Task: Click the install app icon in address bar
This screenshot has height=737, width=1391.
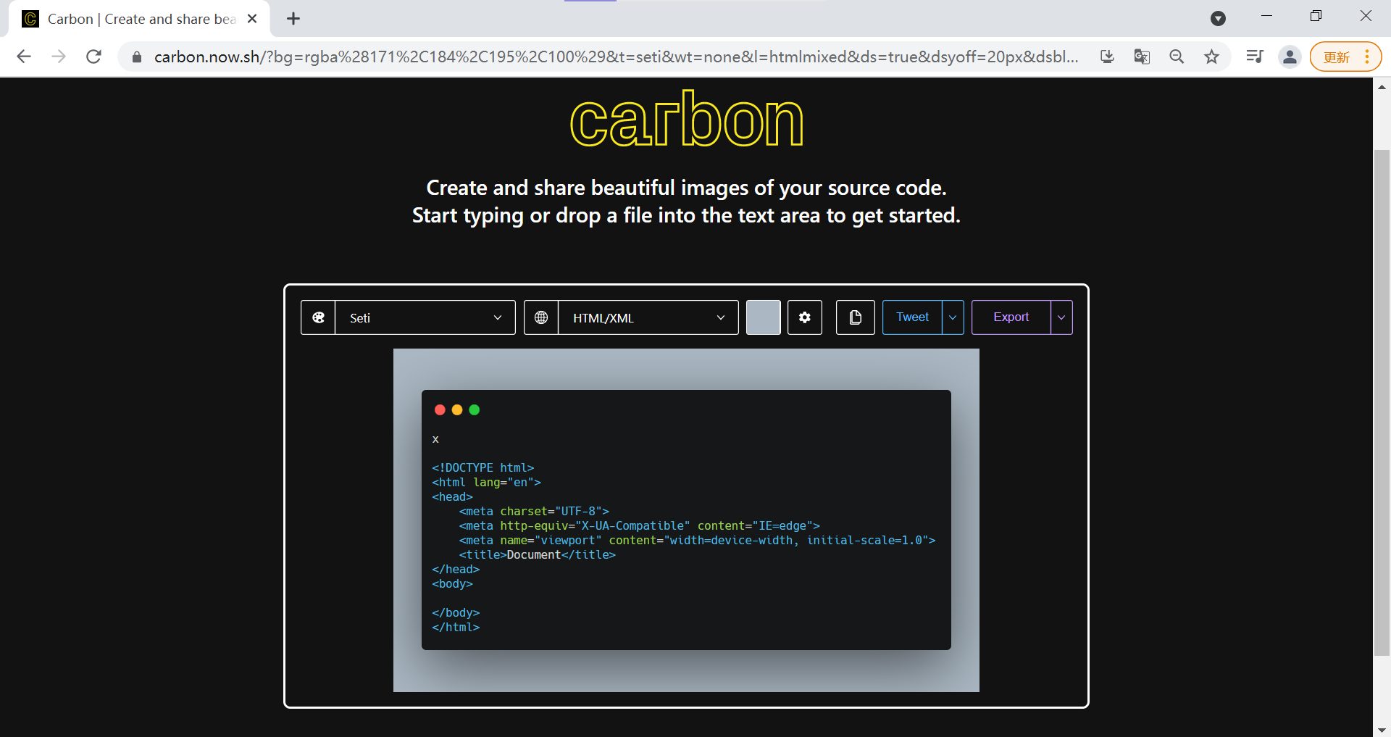Action: [1107, 57]
